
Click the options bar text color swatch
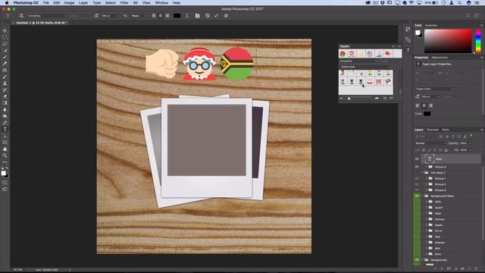coord(177,16)
